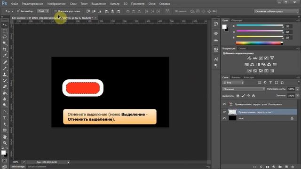301x169 pixels.
Task: Open the Auto-Select layer type dropdown
Action: pyautogui.click(x=43, y=11)
